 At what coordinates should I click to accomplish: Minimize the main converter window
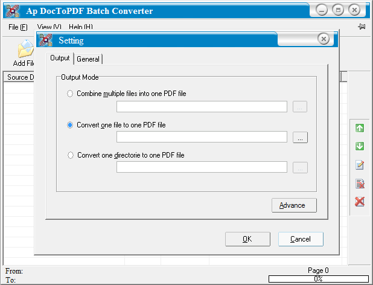[x=322, y=10]
